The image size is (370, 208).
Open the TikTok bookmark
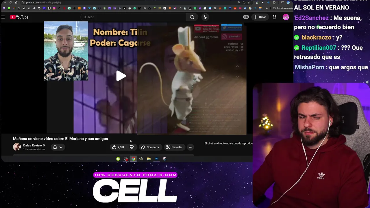pos(24,8)
